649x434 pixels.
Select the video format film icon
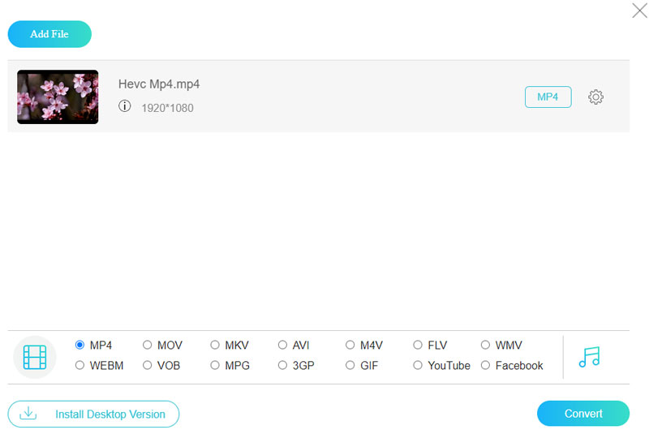(35, 356)
